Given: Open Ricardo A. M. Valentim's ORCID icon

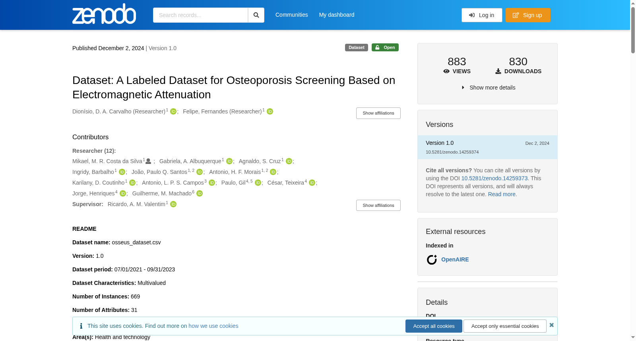Looking at the screenshot, I should point(173,204).
